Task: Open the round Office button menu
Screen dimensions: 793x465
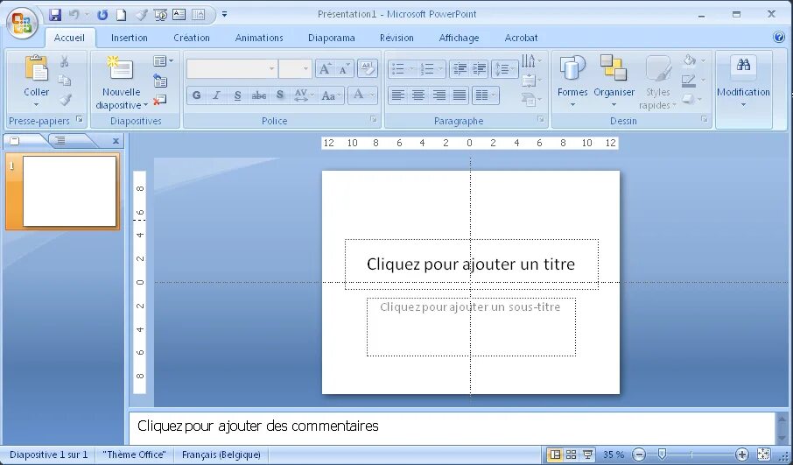Action: click(22, 22)
